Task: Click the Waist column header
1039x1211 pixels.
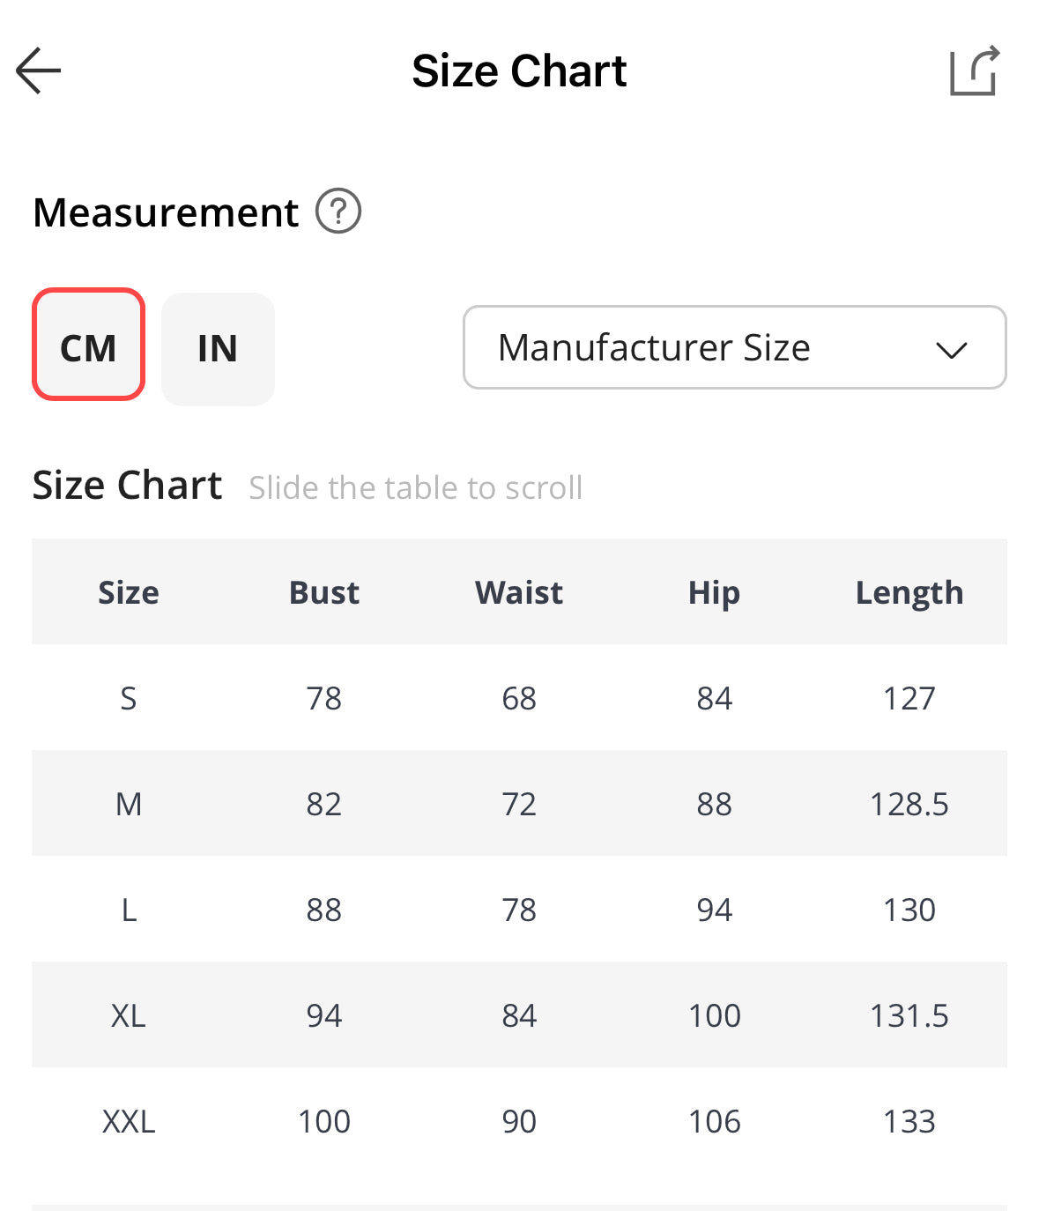Action: (519, 592)
